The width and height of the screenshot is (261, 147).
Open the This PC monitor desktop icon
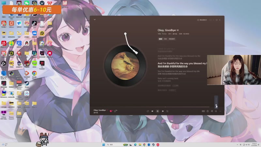[x=4, y=3]
